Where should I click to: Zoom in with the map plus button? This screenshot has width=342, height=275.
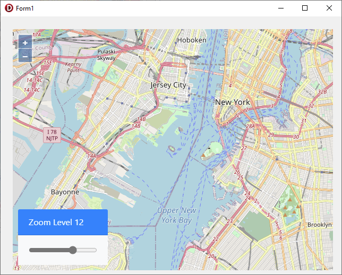pos(25,42)
